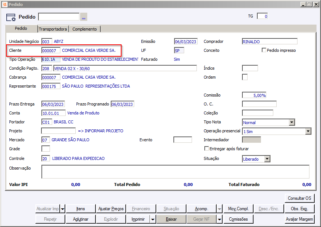Open the Situação dropdown showing Liberado
Screen dimensions: 321x227
(267, 159)
